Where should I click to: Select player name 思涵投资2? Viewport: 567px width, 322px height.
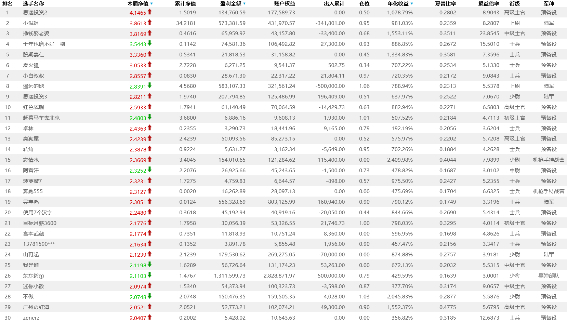coord(35,12)
